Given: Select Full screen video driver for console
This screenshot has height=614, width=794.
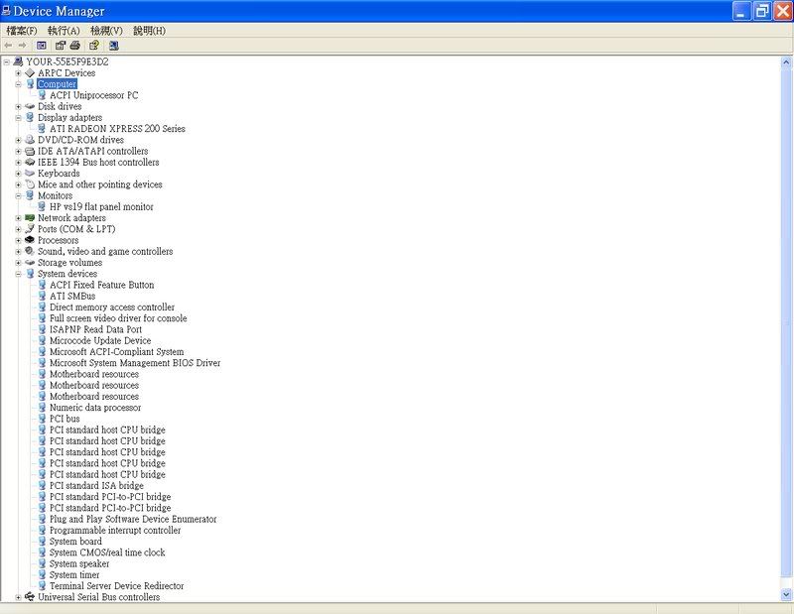Looking at the screenshot, I should [118, 318].
